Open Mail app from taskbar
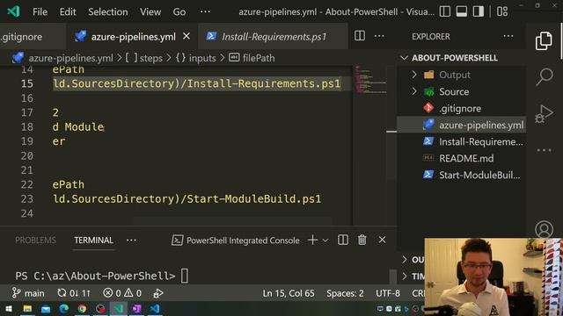 click(46, 308)
